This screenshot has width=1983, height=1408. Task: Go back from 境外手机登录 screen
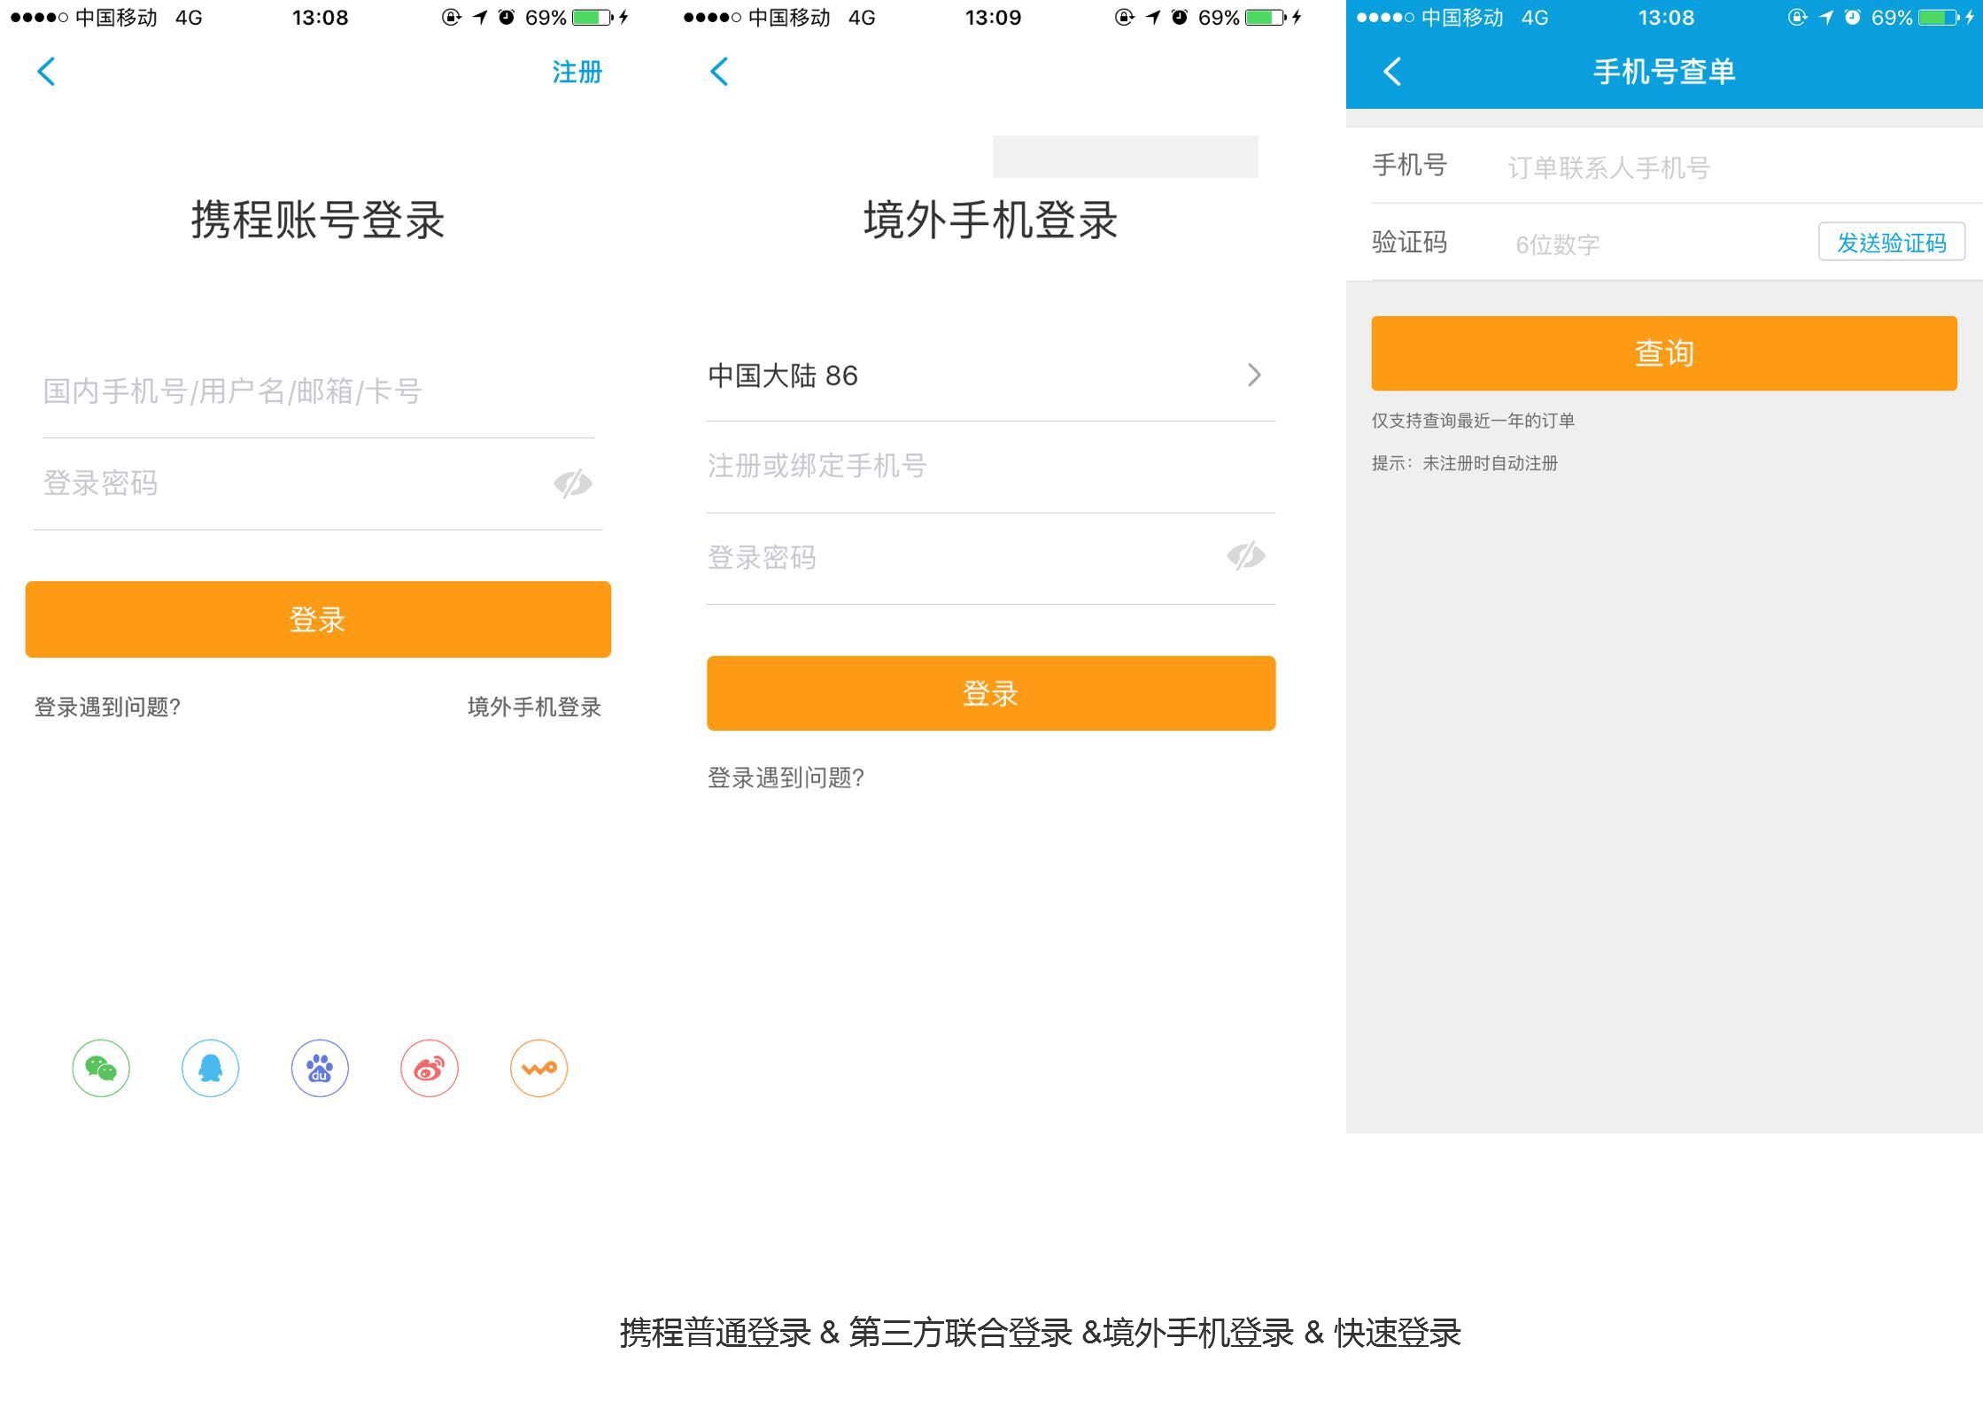coord(719,72)
